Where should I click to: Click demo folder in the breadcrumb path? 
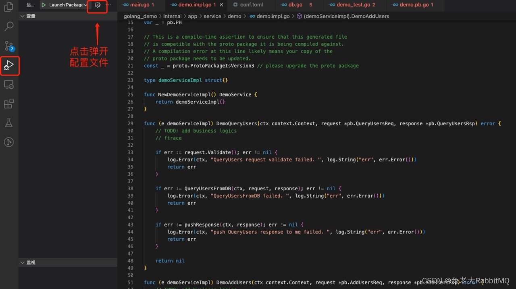(x=235, y=16)
